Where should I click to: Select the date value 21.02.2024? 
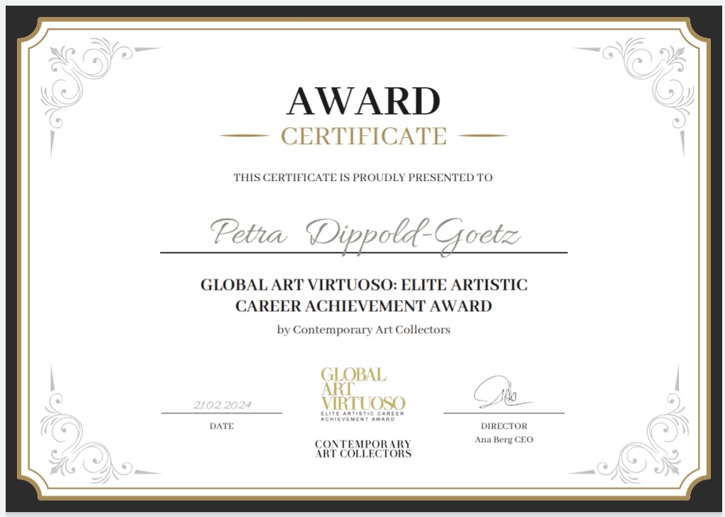[222, 405]
